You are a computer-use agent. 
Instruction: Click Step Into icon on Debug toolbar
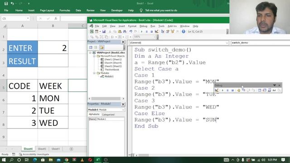pyautogui.click(x=244, y=90)
